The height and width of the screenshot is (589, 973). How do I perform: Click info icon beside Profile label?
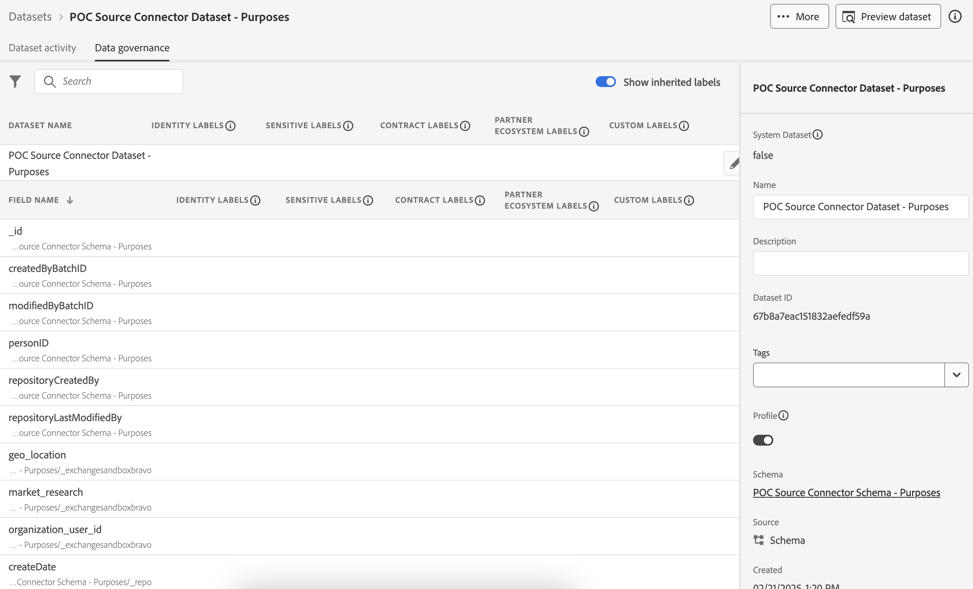tap(783, 415)
